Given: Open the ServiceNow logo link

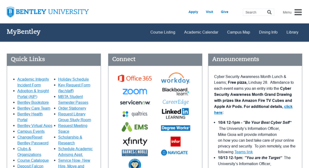Looking at the screenshot, I should (135, 102).
